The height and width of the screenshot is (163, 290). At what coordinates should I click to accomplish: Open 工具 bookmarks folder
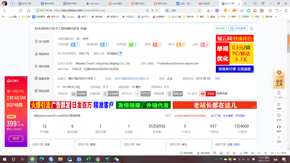(26, 17)
